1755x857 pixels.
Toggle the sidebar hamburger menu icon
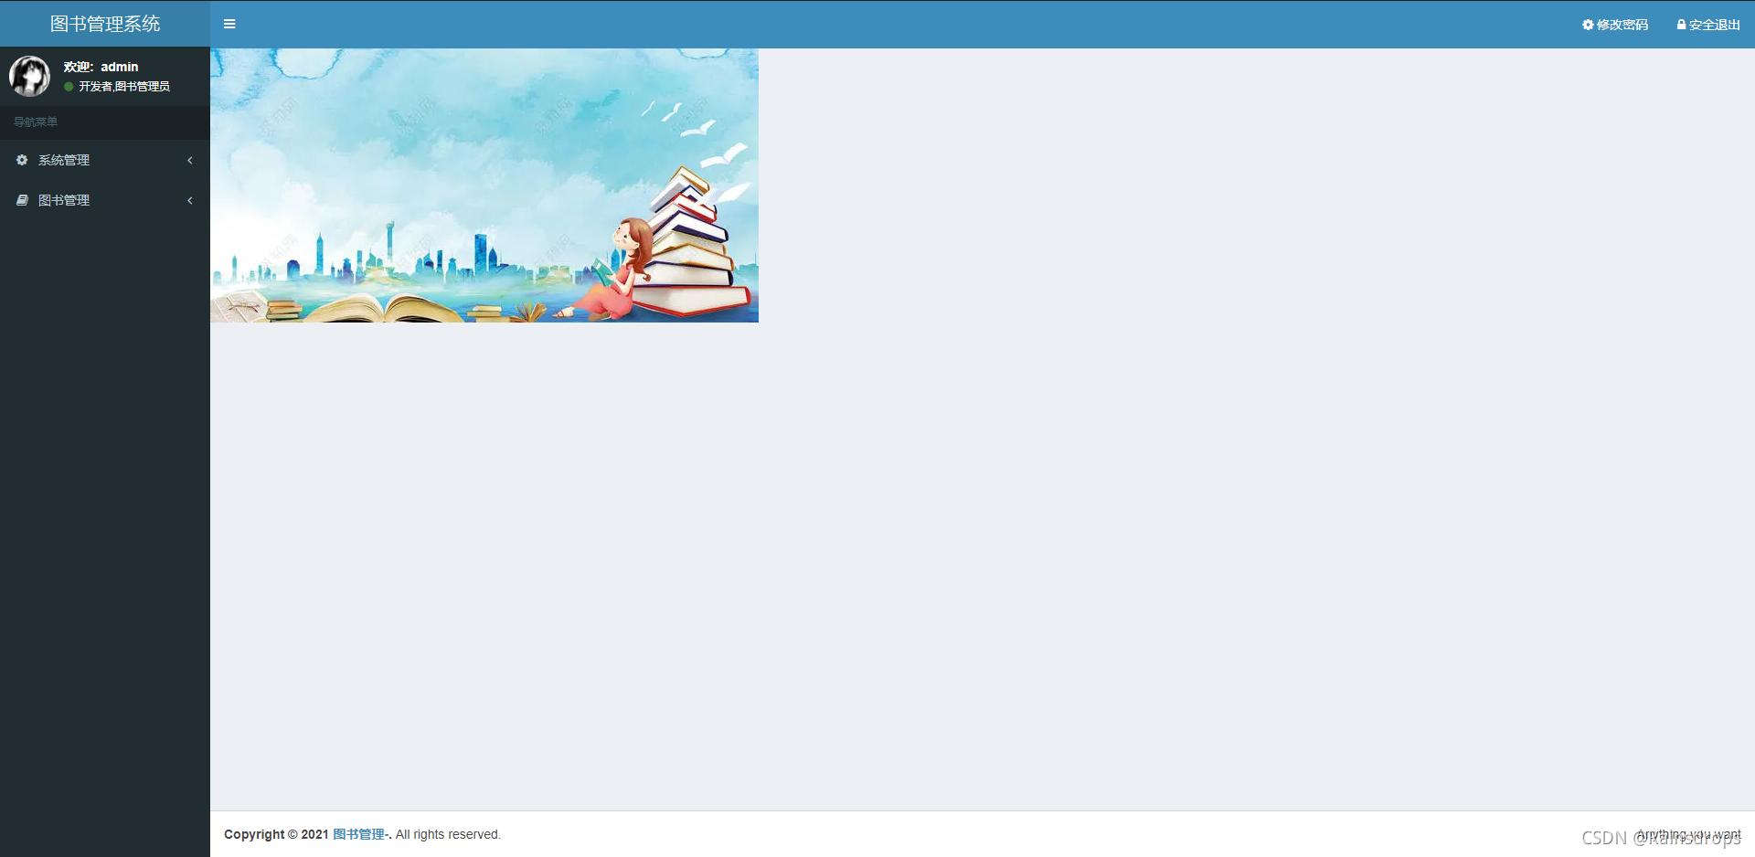point(229,24)
